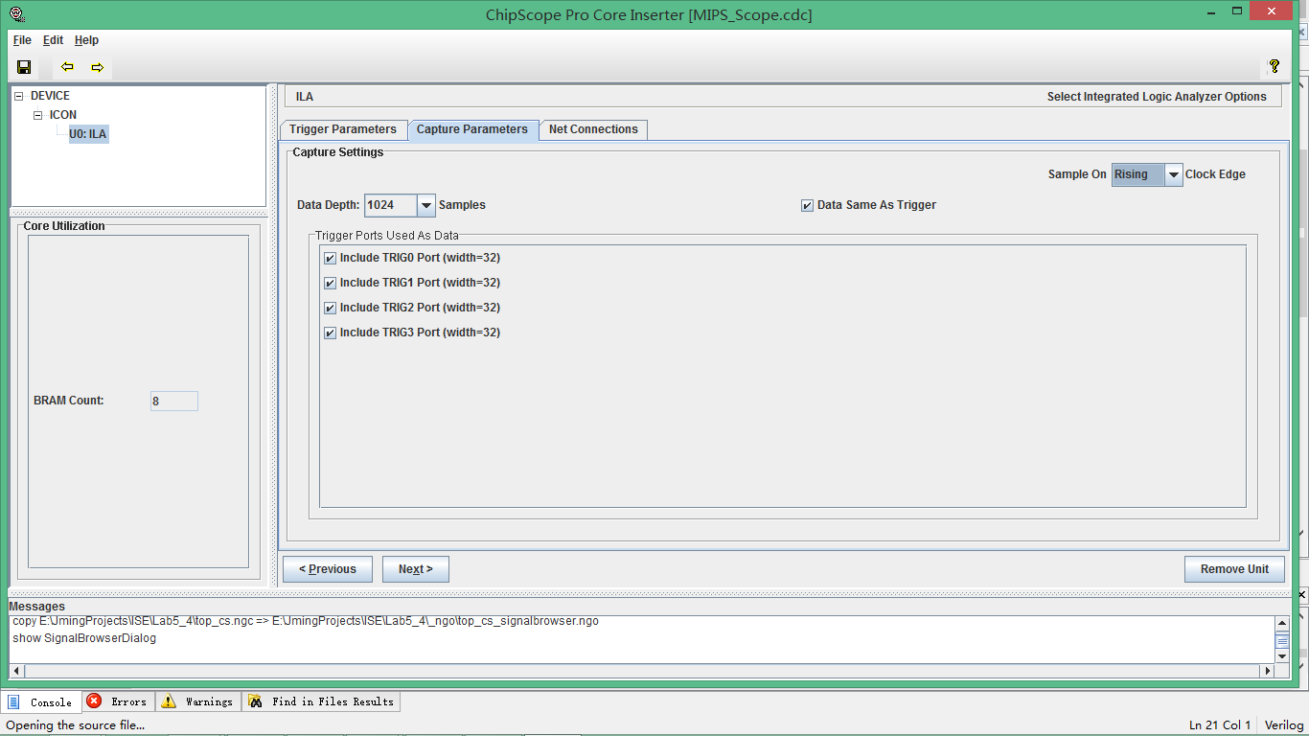
Task: Close the ChipScope Core Inserter window
Action: (x=1272, y=11)
